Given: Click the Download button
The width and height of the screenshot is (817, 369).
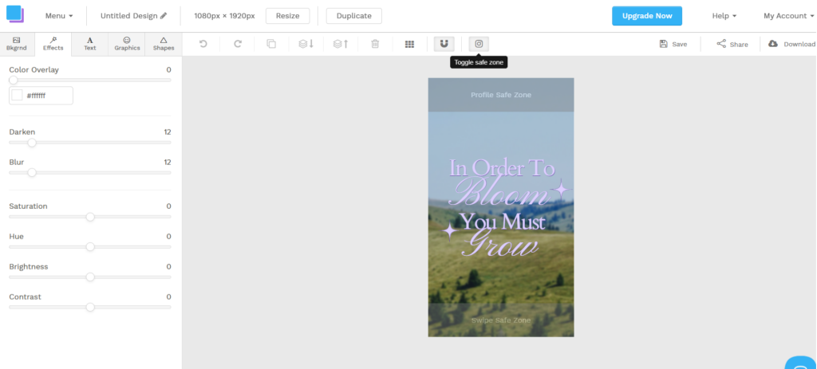Looking at the screenshot, I should tap(792, 45).
